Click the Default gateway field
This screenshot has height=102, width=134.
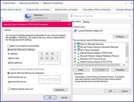[x=49, y=63]
